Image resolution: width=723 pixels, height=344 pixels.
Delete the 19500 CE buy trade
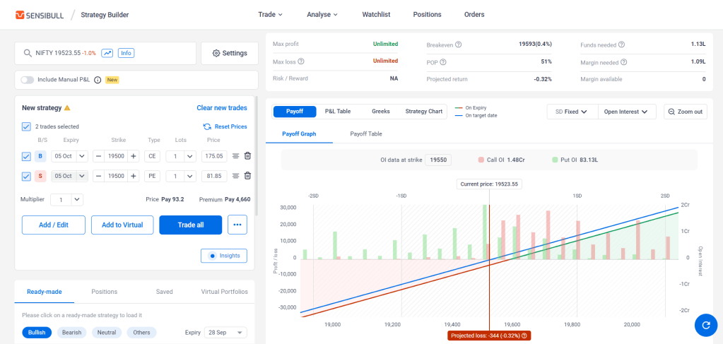[247, 156]
